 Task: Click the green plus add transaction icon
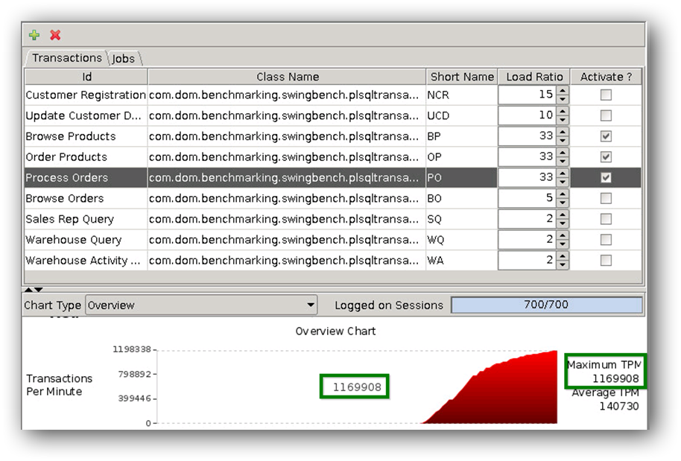pos(34,35)
